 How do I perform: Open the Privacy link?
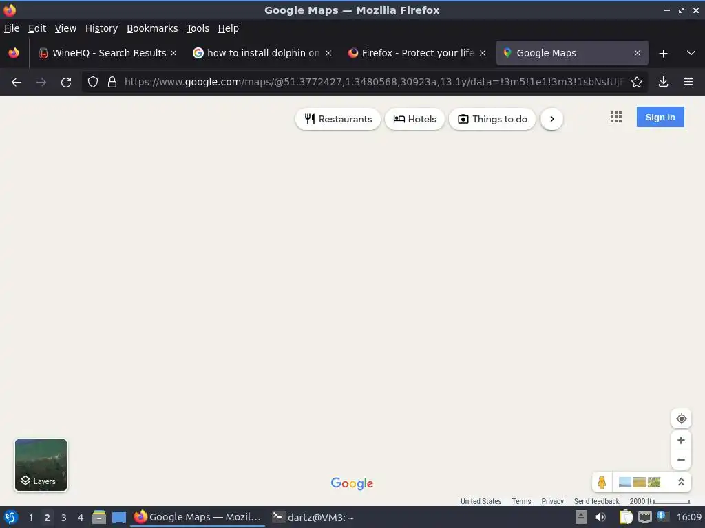[552, 501]
